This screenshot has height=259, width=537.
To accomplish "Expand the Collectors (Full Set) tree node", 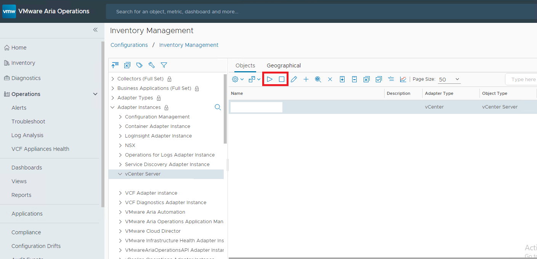I will point(113,79).
